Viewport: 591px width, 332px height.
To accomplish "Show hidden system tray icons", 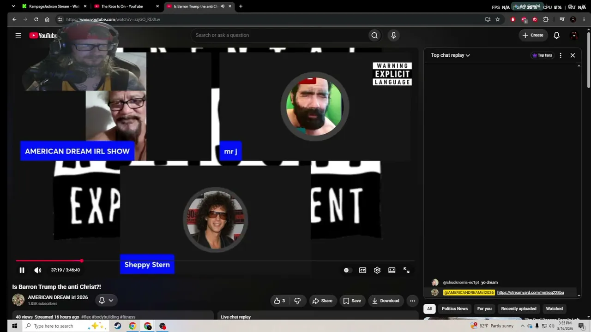I will click(x=523, y=326).
